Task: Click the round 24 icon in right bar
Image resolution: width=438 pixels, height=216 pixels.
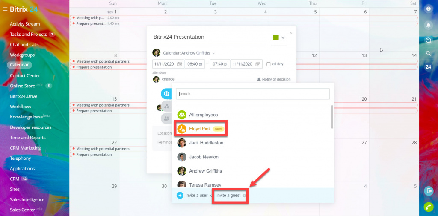Action: point(428,67)
